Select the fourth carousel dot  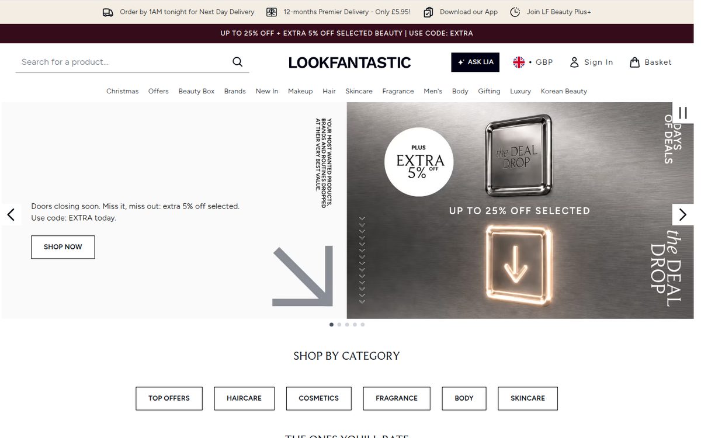pos(355,325)
